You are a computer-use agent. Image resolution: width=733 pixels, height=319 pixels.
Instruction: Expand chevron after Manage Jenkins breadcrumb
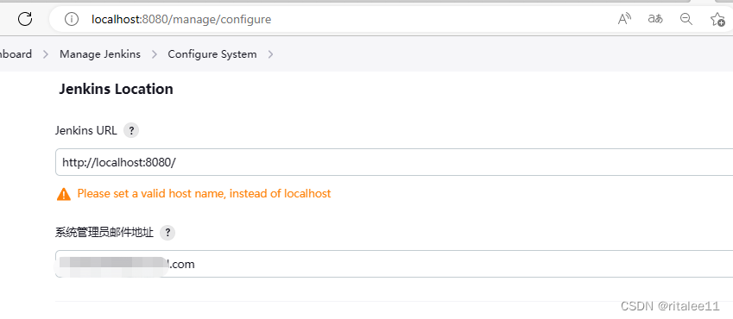(155, 54)
